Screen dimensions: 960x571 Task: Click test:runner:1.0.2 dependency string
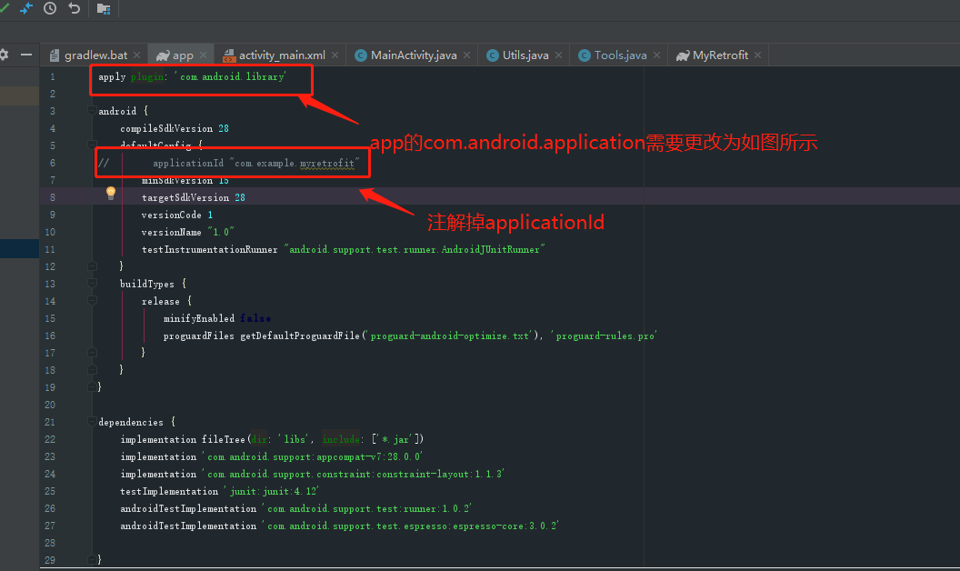coord(366,508)
